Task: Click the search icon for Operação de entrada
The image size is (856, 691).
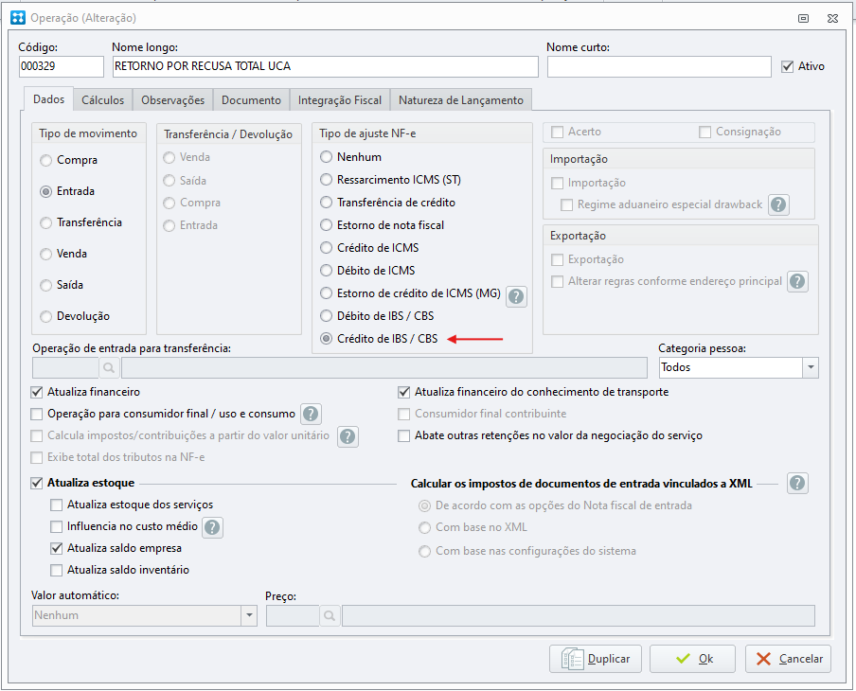Action: click(x=109, y=368)
